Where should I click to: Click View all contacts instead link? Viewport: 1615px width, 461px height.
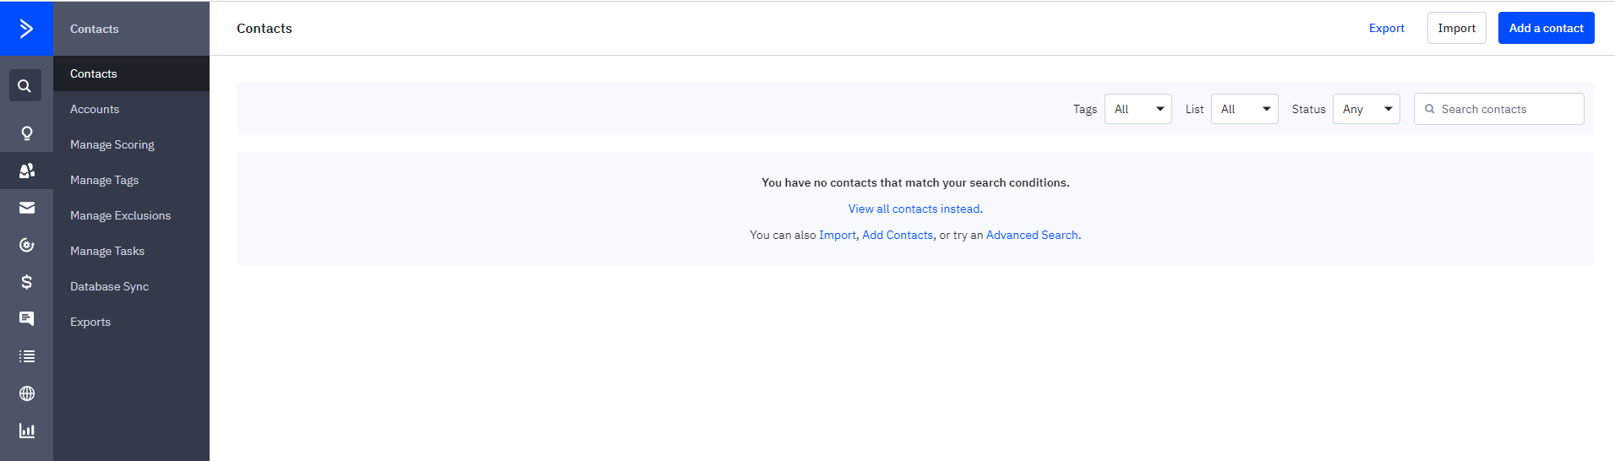pyautogui.click(x=914, y=209)
